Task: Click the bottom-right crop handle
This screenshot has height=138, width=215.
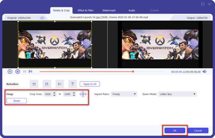Action: pos(92,67)
